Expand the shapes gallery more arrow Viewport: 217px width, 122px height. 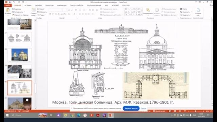pyautogui.click(x=142, y=14)
